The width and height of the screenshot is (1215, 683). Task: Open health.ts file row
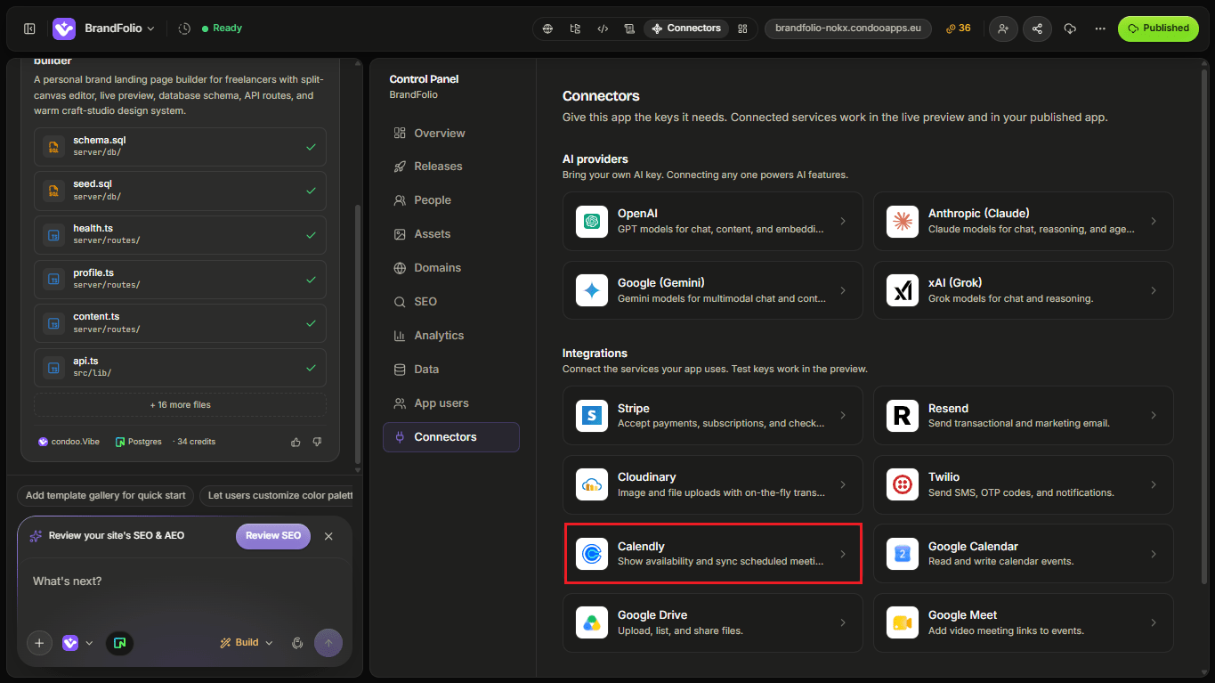180,235
